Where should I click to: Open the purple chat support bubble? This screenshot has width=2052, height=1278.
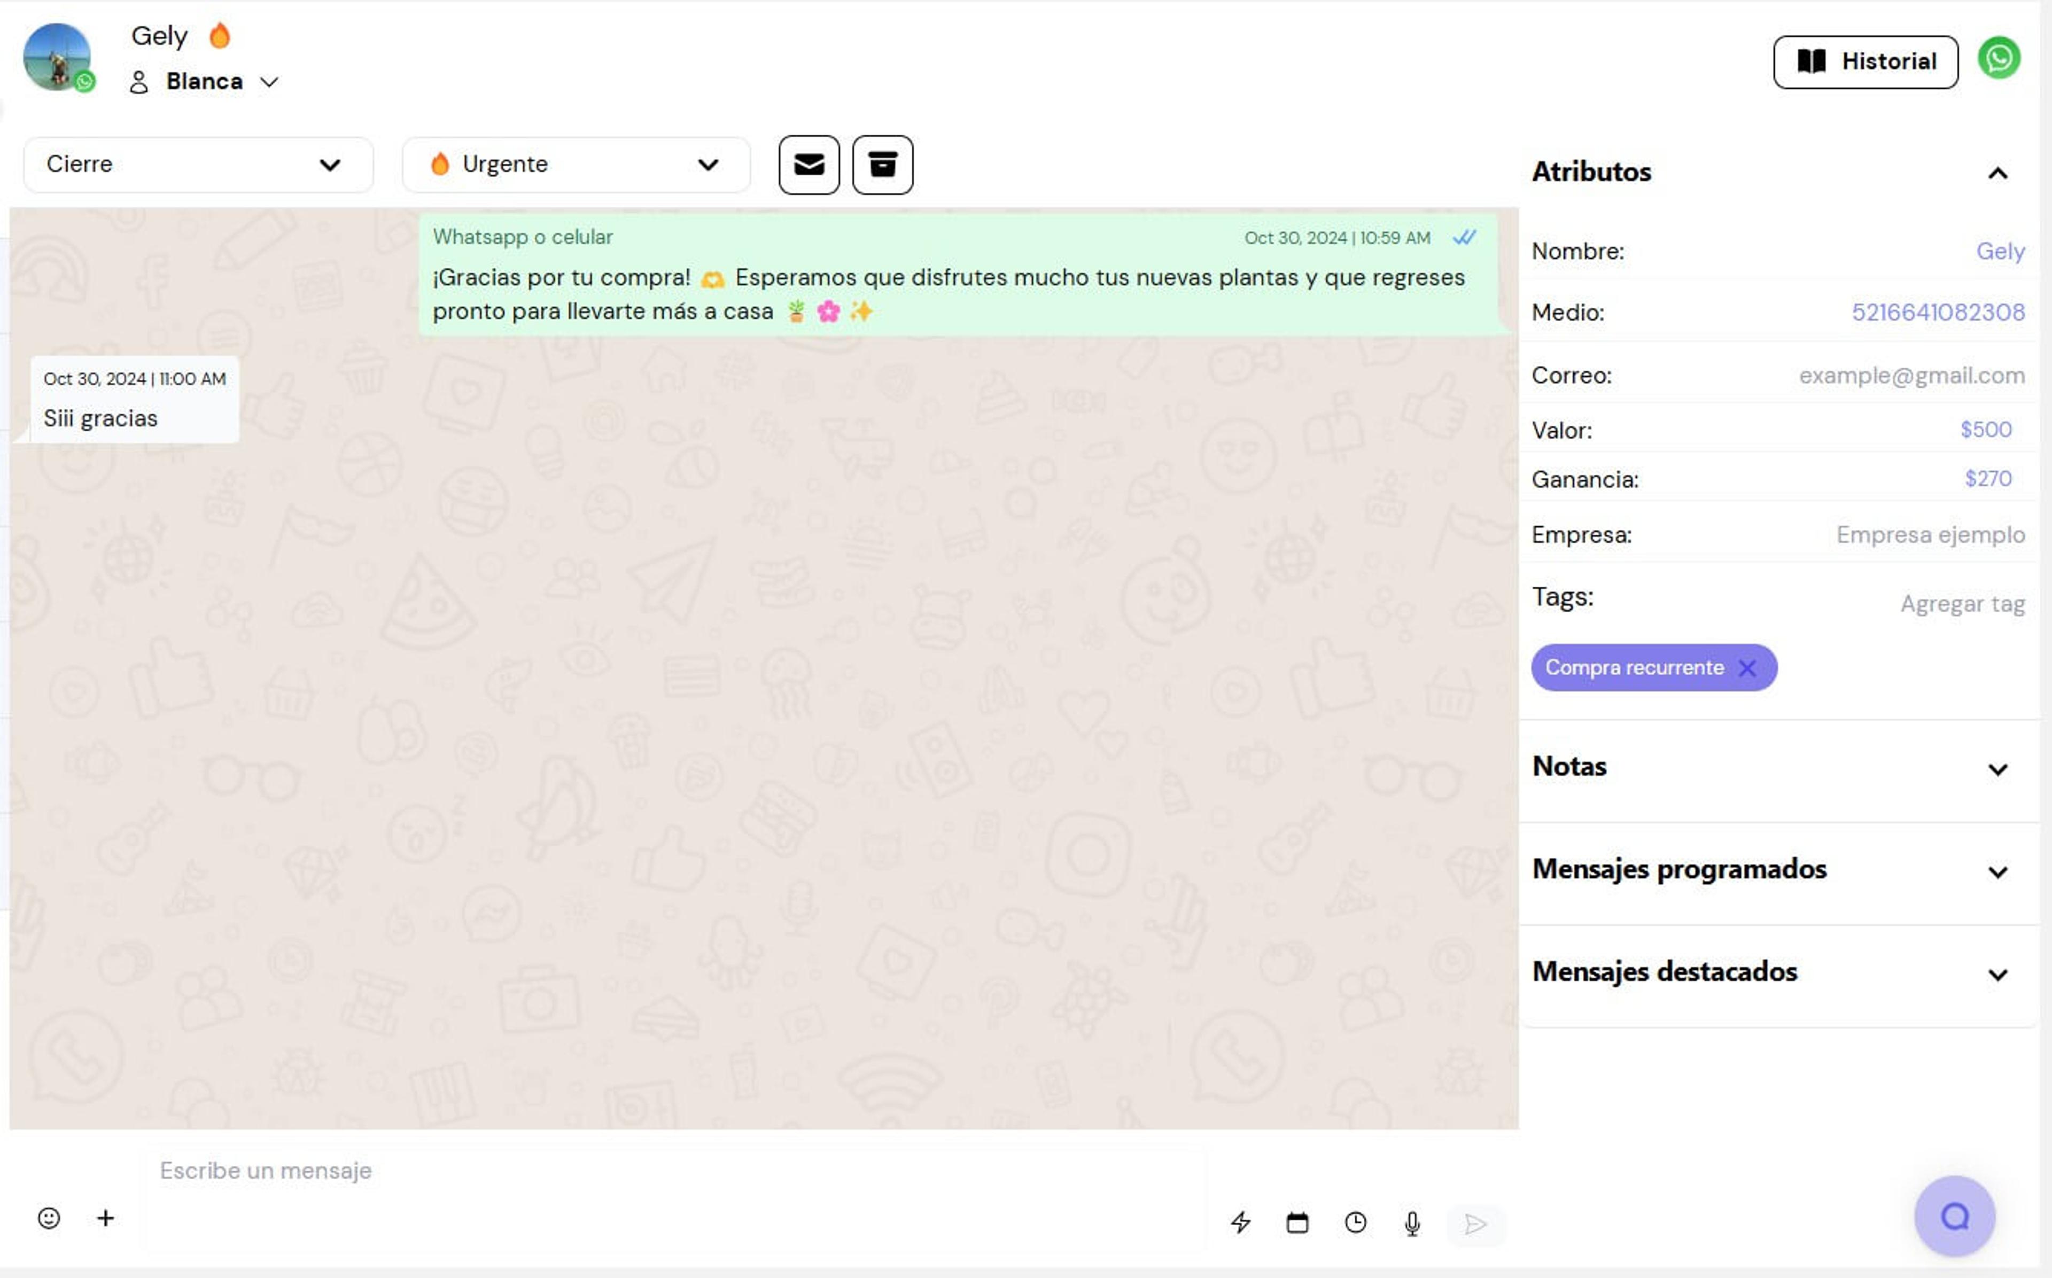1955,1217
